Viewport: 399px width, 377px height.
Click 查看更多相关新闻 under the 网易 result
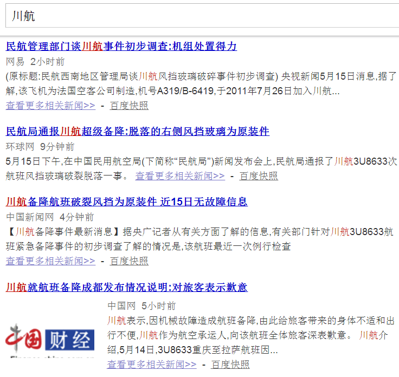click(50, 106)
